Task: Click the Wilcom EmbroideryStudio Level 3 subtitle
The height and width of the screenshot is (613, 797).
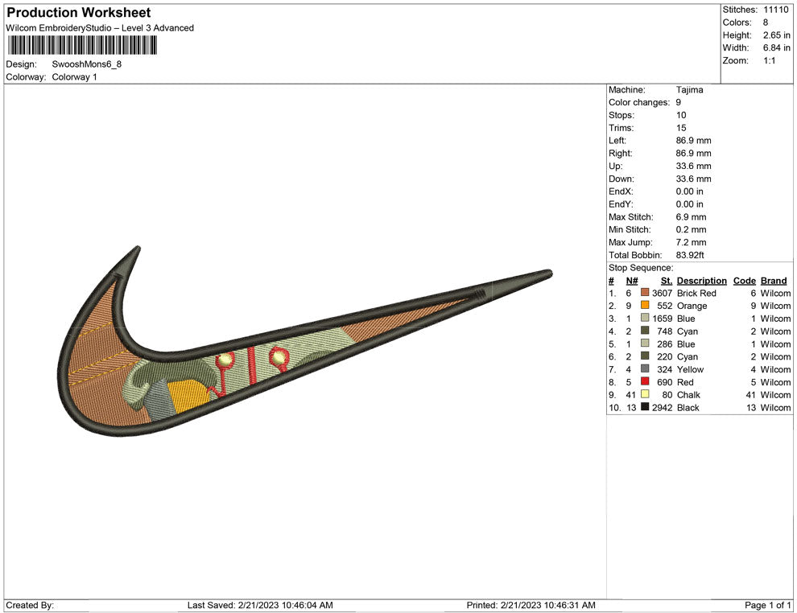Action: click(x=100, y=28)
